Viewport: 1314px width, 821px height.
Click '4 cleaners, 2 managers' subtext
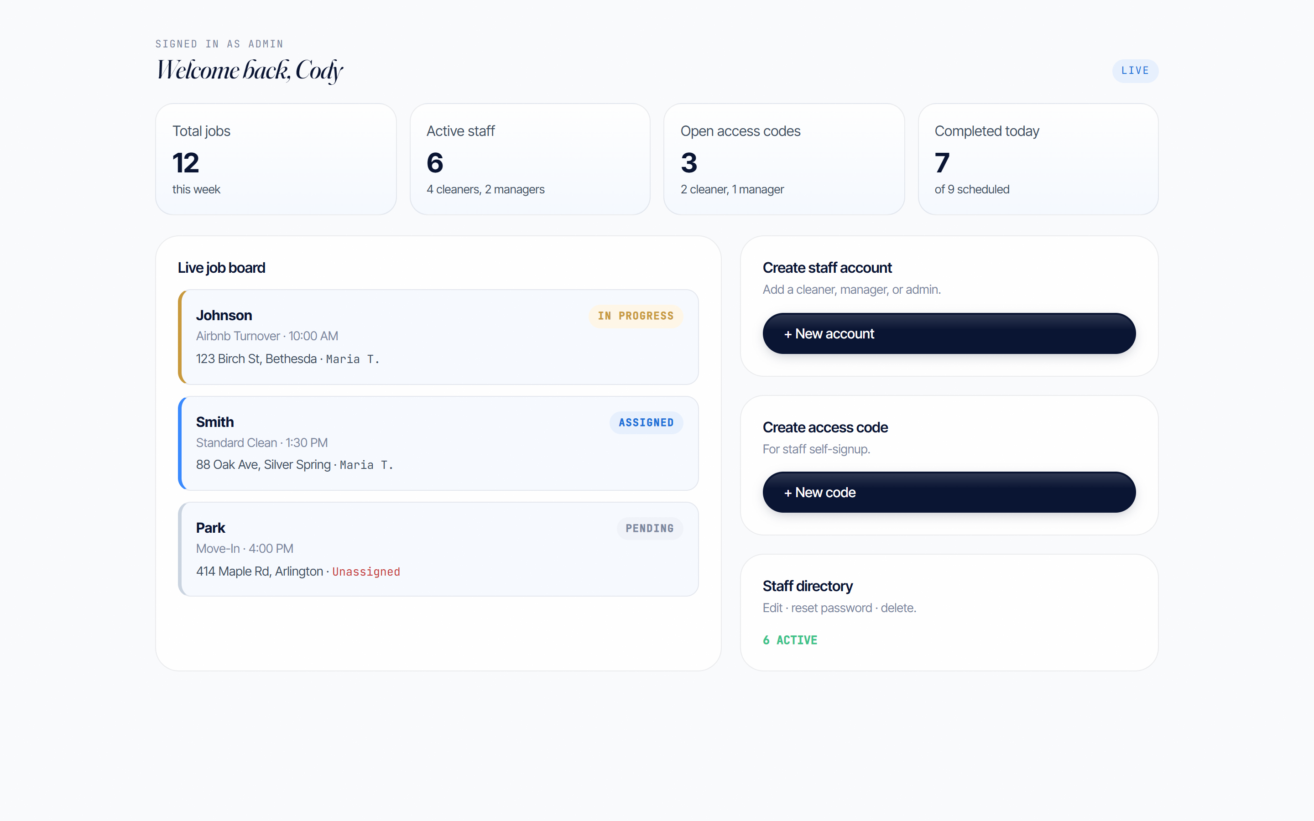pyautogui.click(x=485, y=189)
